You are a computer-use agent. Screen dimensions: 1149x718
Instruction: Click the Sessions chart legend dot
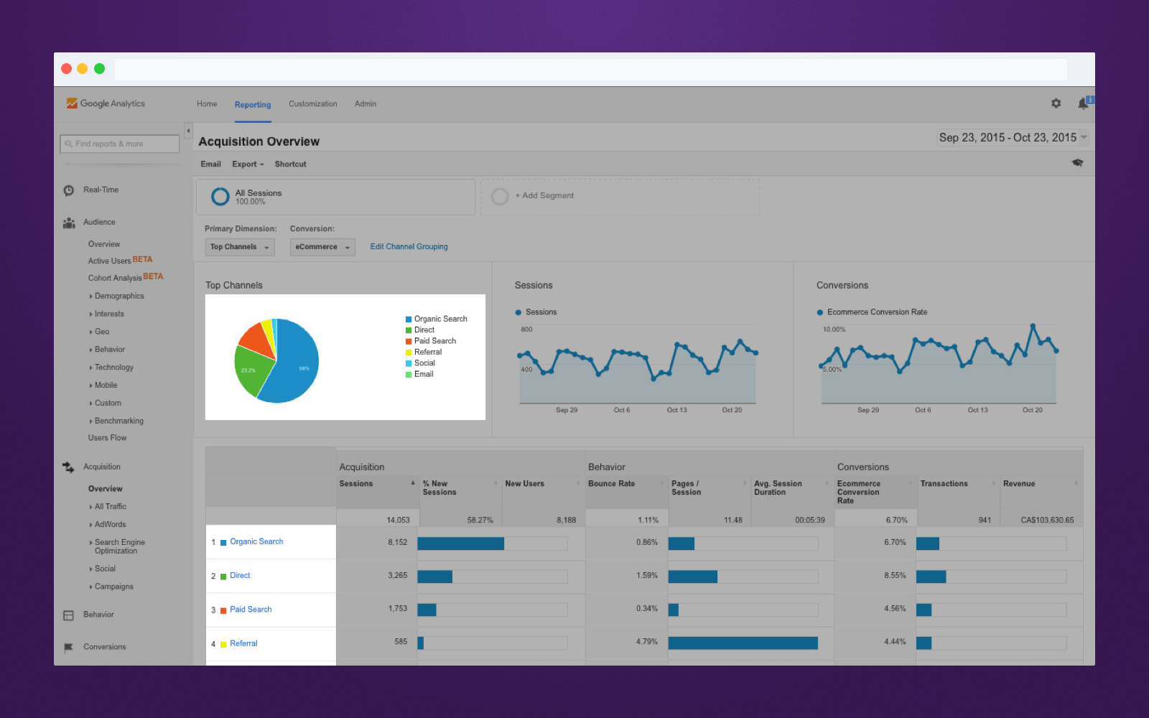pyautogui.click(x=518, y=313)
